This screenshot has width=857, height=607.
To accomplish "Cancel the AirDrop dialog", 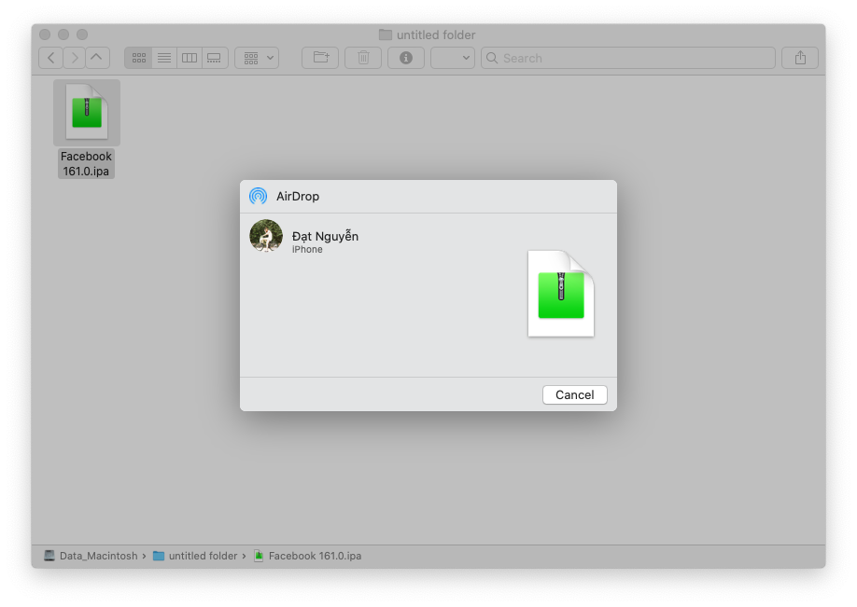I will click(574, 395).
